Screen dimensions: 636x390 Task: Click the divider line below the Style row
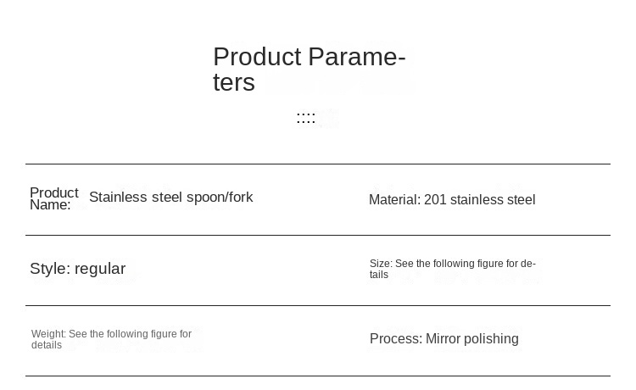click(x=318, y=305)
